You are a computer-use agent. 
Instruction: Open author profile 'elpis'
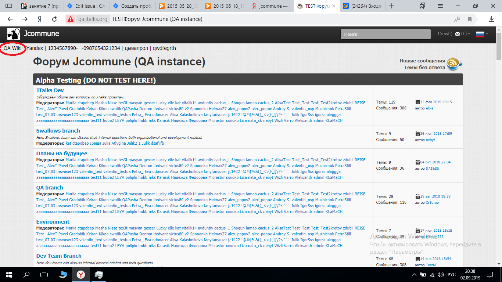429,108
